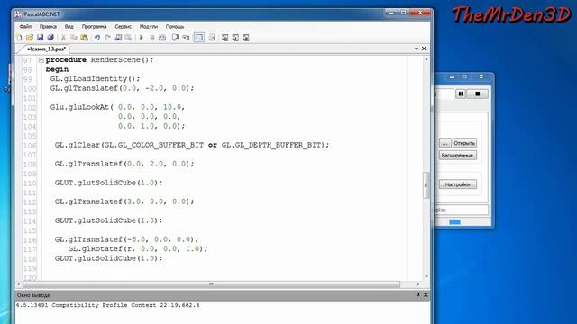Click the greyed icon left of Run
577x324 pixels.
128,38
